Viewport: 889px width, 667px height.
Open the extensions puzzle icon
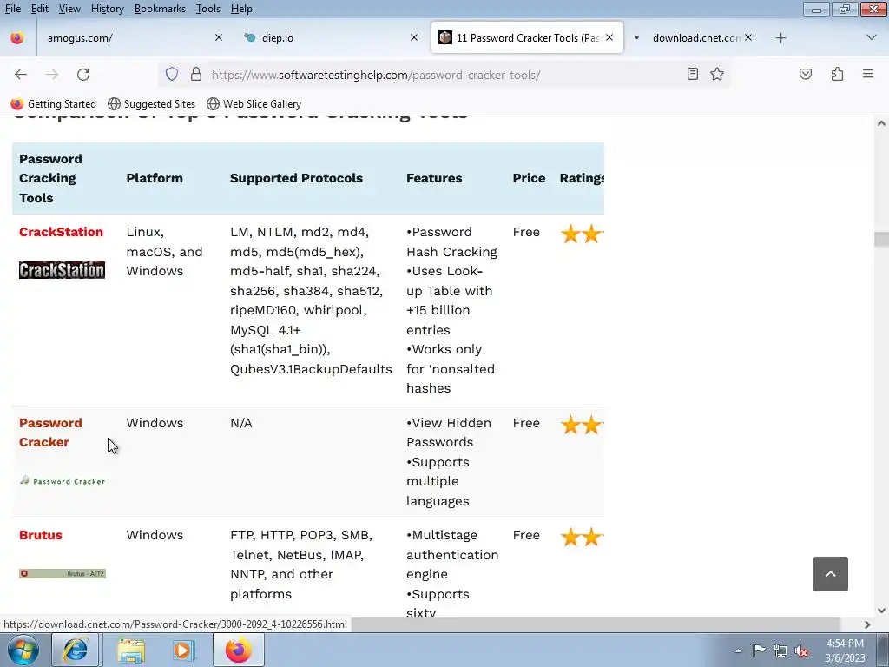coord(838,75)
